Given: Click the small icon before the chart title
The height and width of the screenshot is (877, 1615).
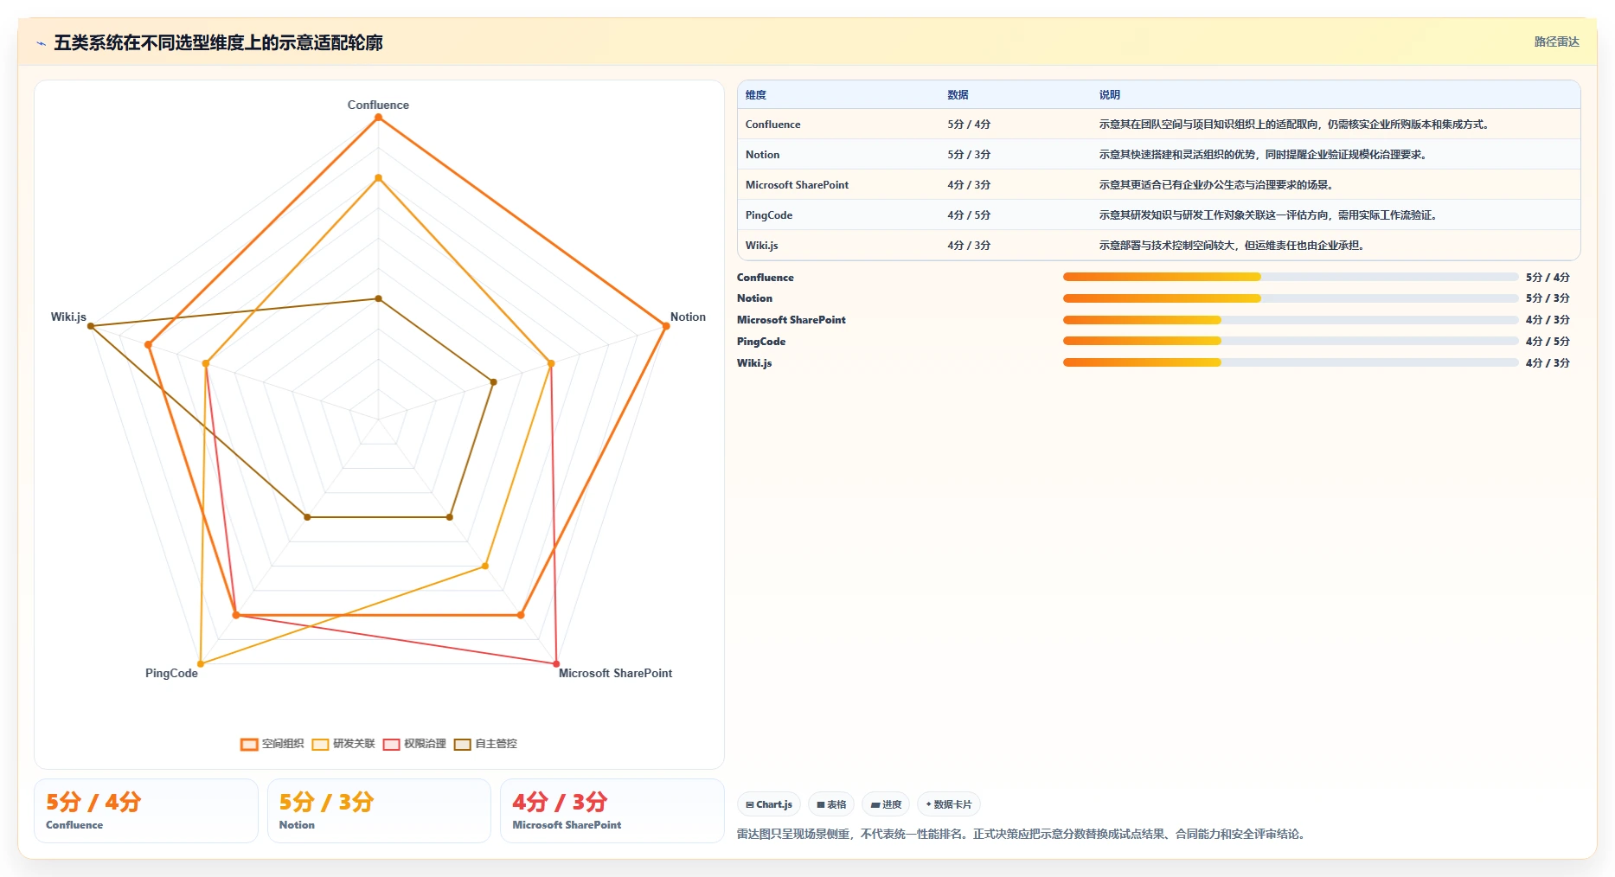Looking at the screenshot, I should coord(41,43).
